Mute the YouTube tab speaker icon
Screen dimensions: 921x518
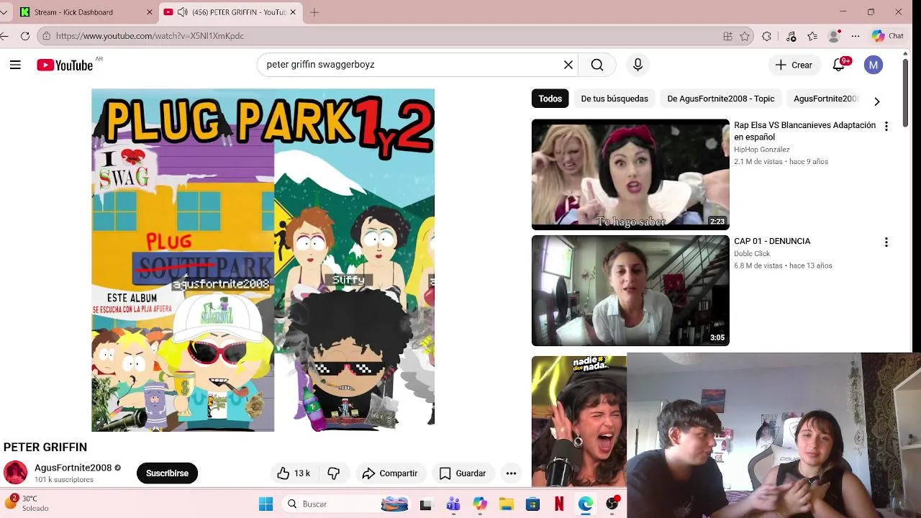[182, 12]
